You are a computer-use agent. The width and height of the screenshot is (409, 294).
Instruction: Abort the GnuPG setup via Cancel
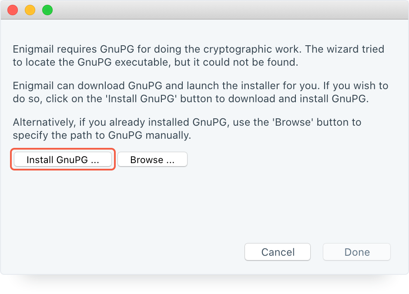click(x=277, y=252)
